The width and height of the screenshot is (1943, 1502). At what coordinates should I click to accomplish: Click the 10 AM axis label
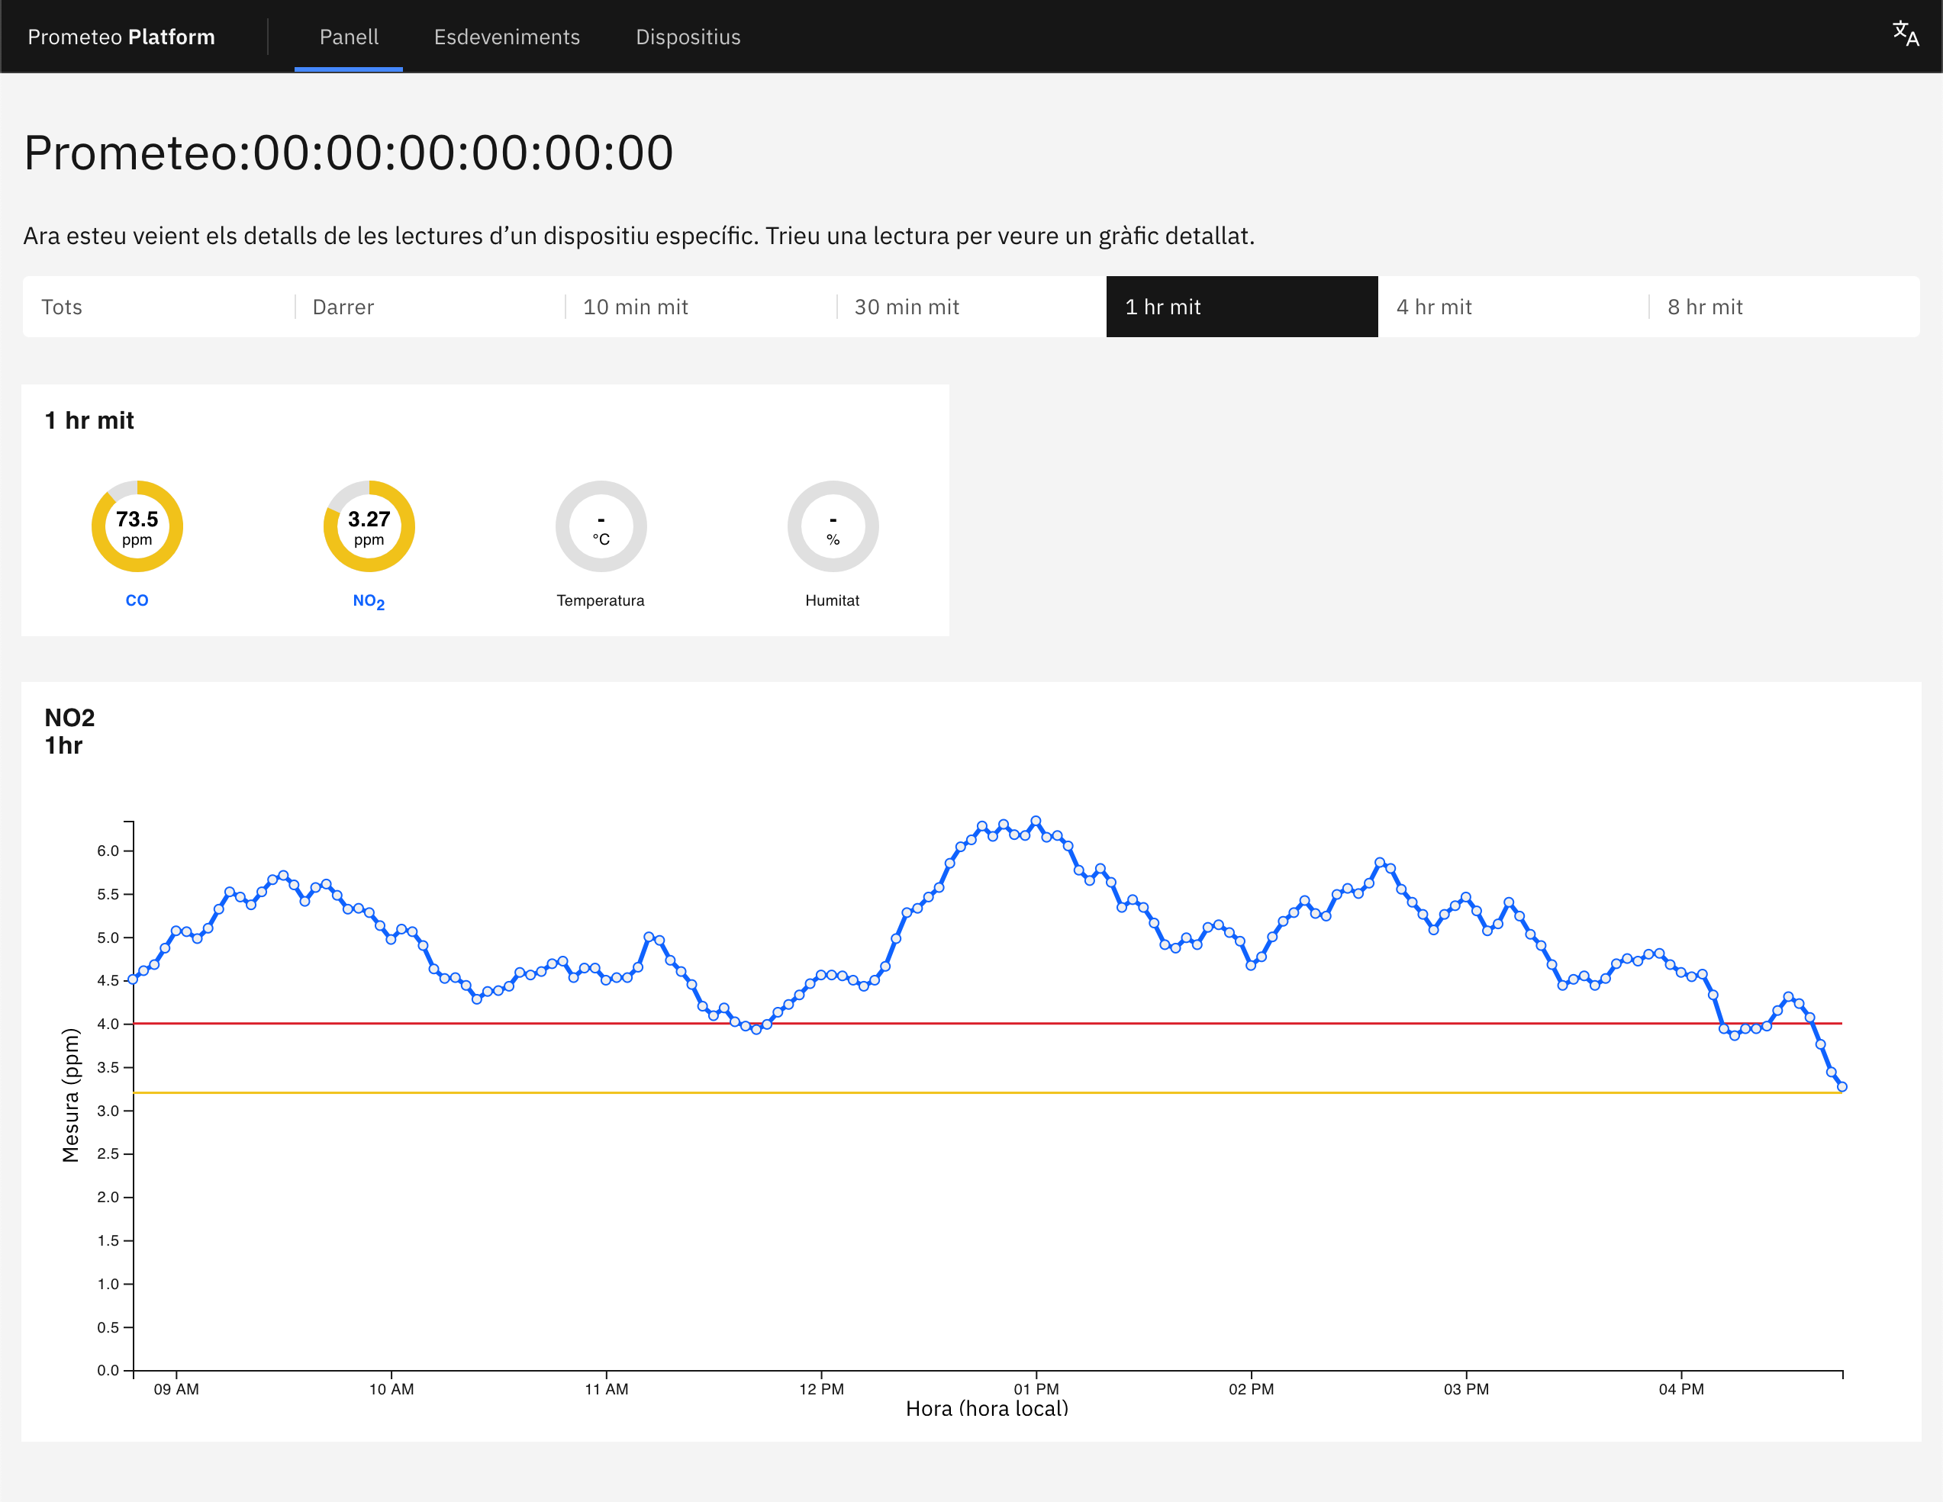[391, 1389]
